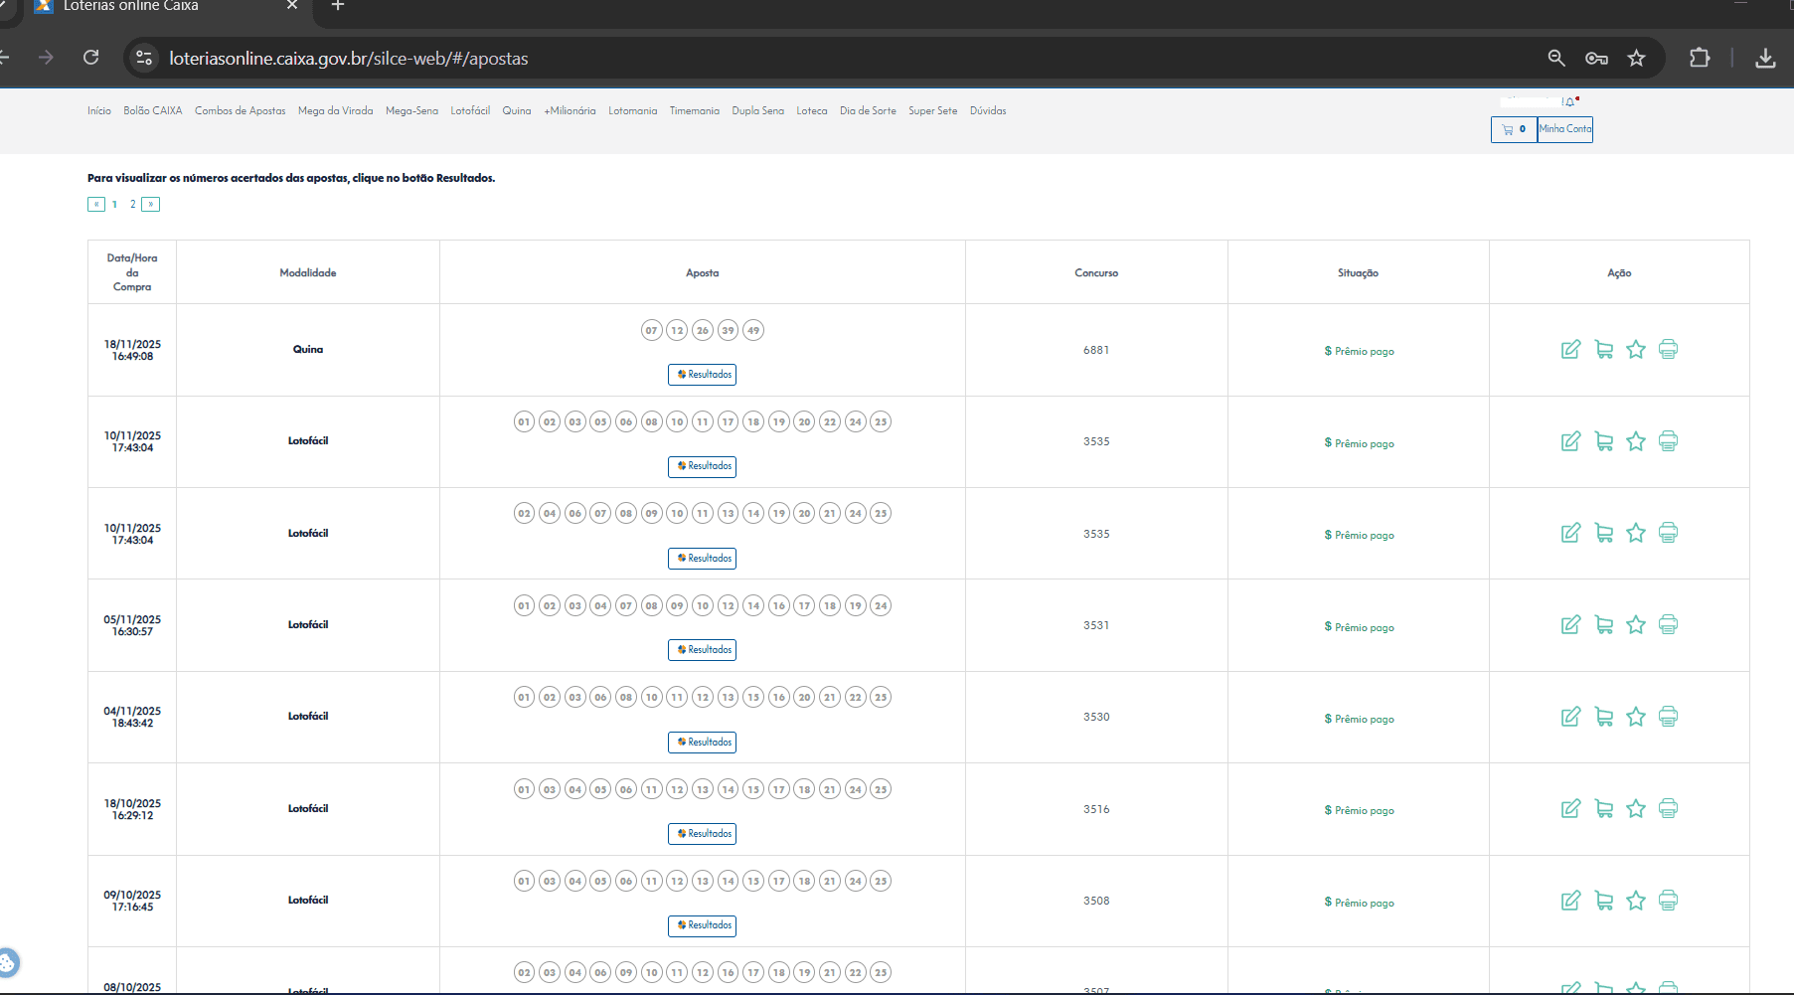Click the print icon for concurso 3516 bet
The width and height of the screenshot is (1794, 995).
click(x=1668, y=809)
